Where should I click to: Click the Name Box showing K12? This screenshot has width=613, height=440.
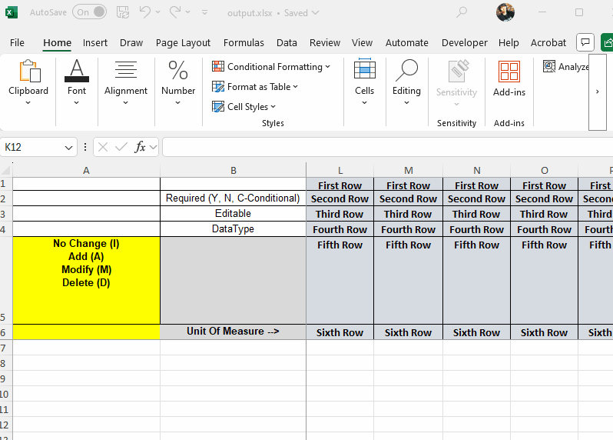tap(32, 147)
